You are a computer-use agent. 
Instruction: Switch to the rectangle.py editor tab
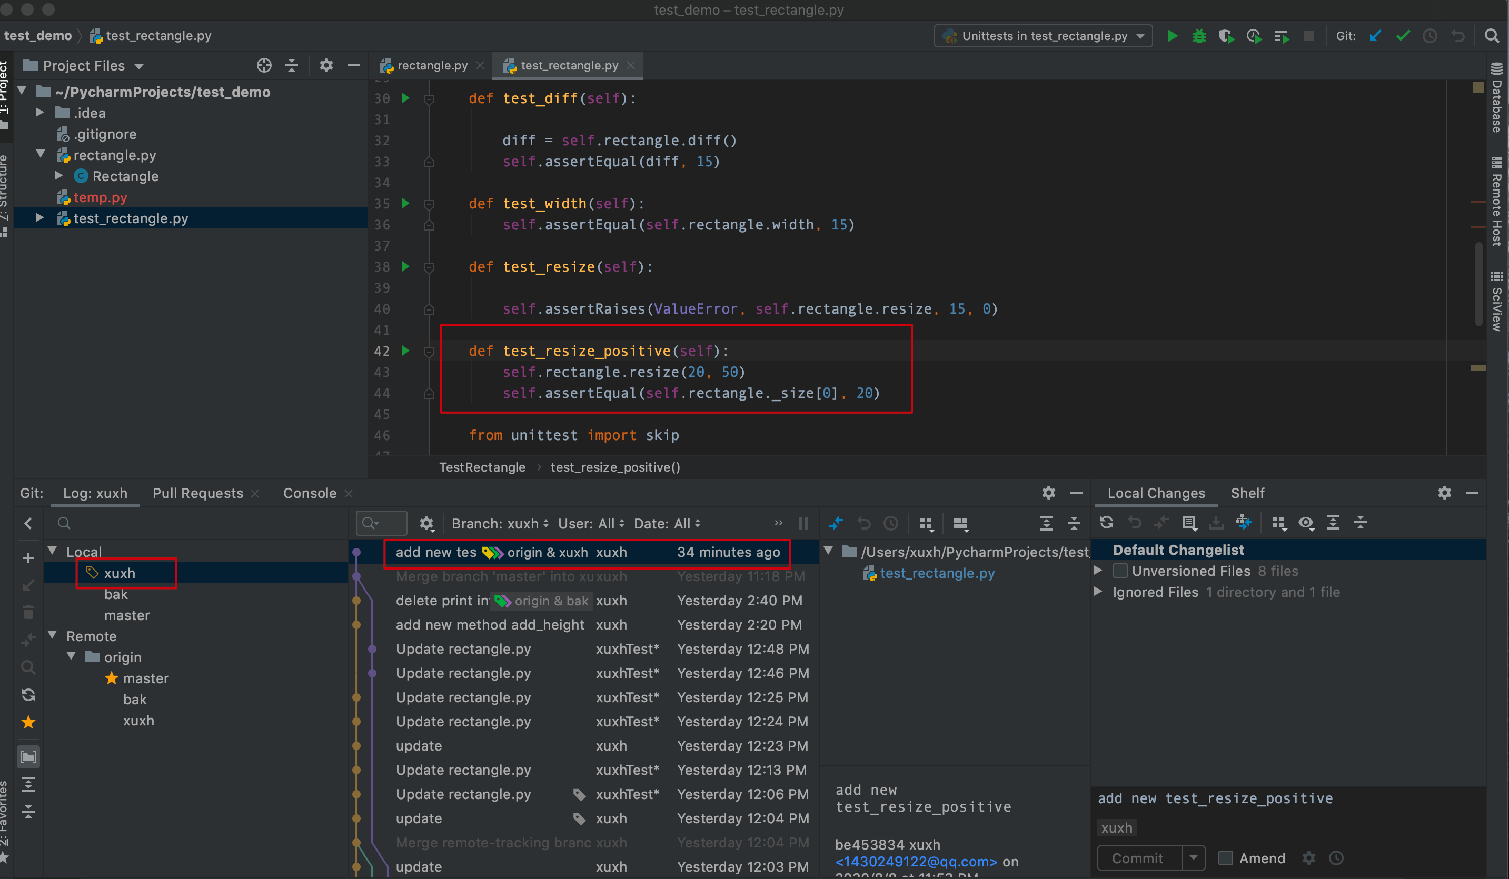pos(432,65)
